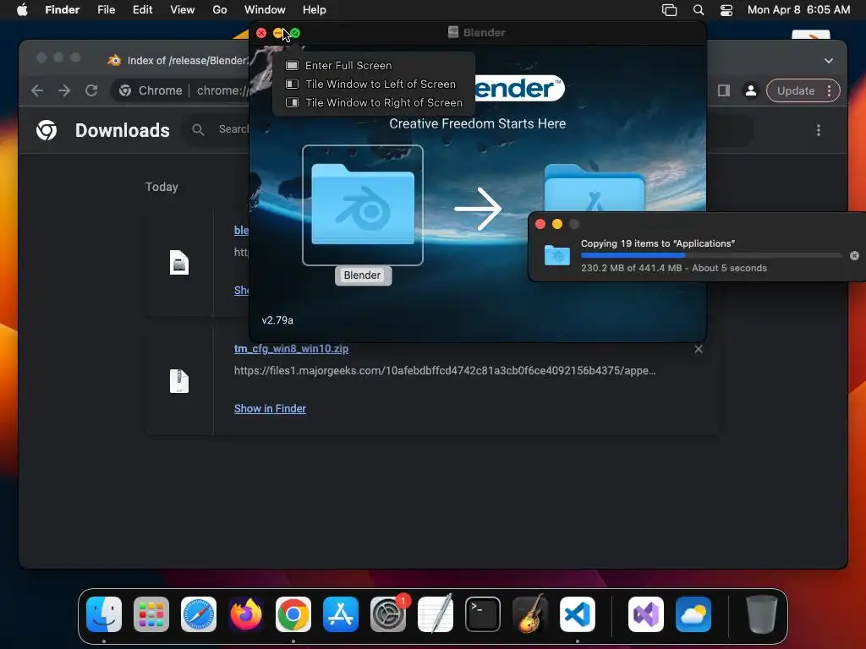Click the Apple menu logo
Screen dimensions: 866x649
pyautogui.click(x=22, y=10)
